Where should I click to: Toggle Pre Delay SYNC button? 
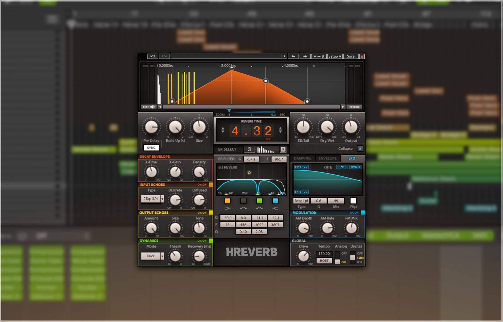point(151,148)
